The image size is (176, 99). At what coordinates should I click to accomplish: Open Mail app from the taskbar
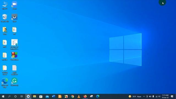pos(47,97)
